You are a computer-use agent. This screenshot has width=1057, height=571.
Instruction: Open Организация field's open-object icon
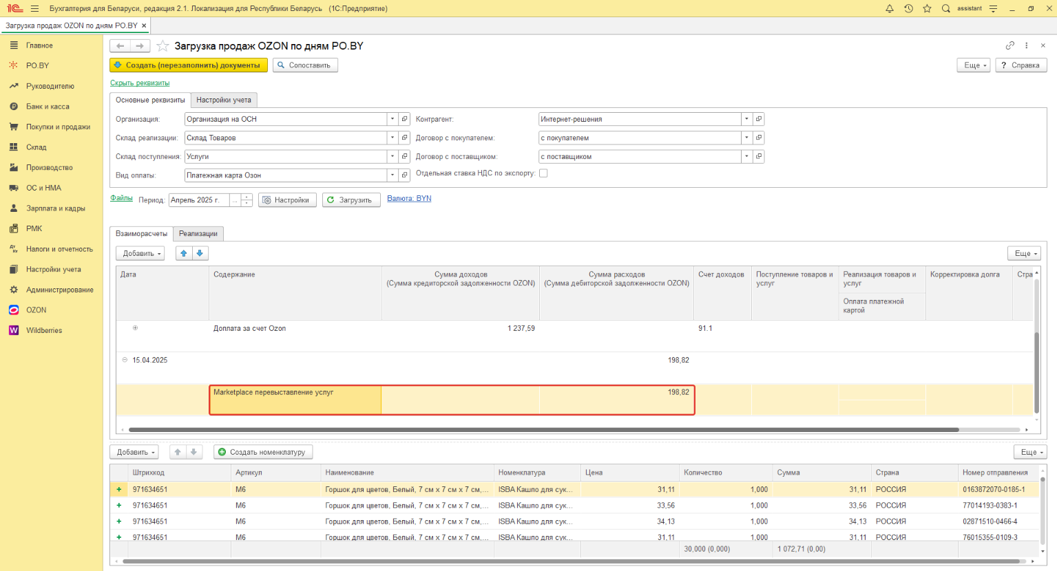[405, 119]
